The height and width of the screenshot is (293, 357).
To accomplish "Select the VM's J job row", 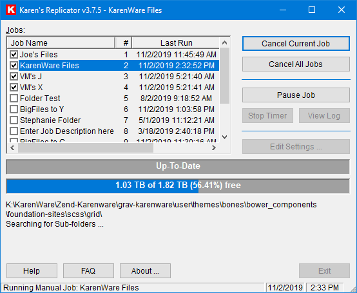I will [x=113, y=77].
